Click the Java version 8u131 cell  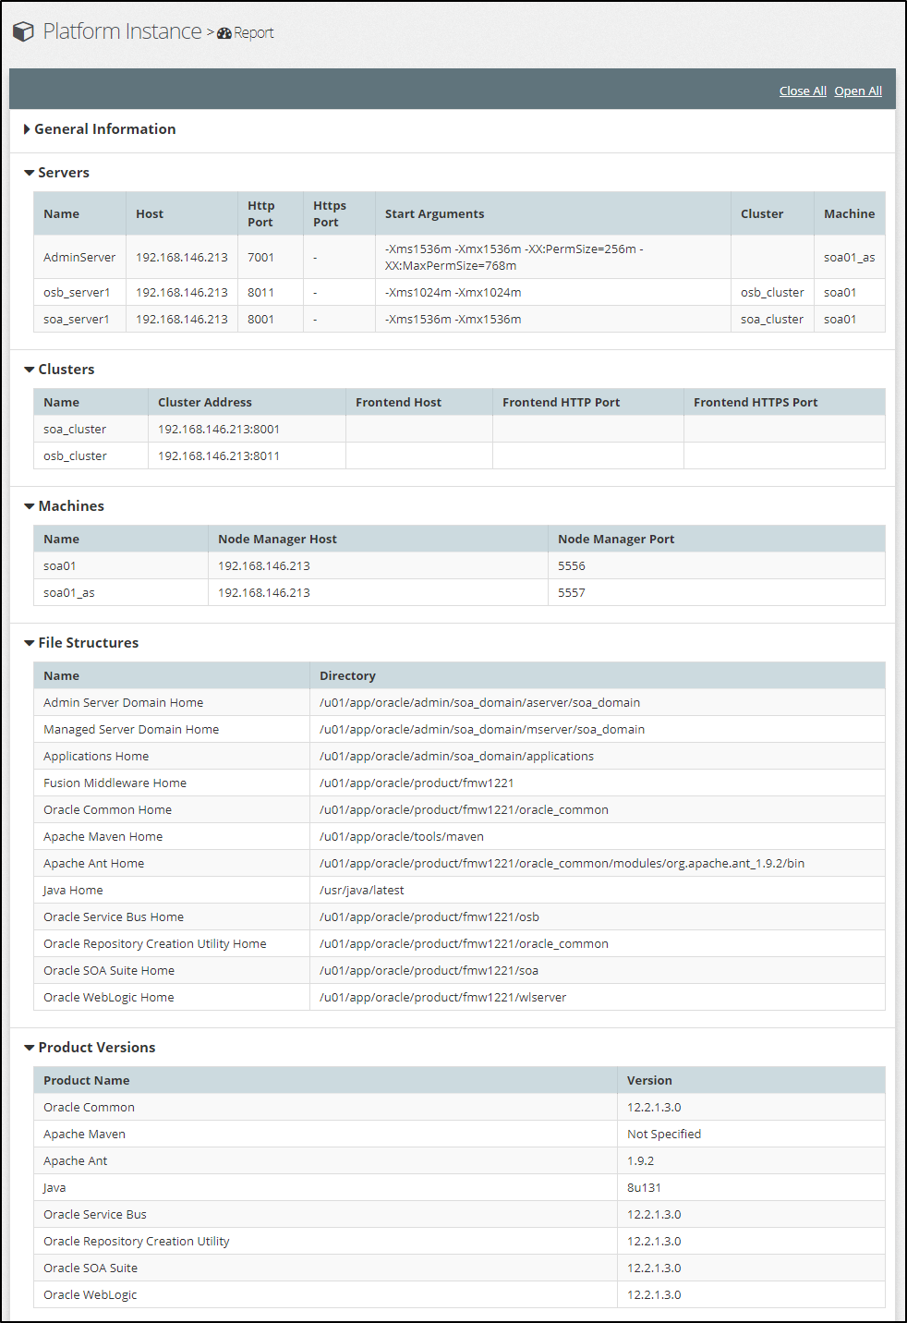click(x=644, y=1187)
